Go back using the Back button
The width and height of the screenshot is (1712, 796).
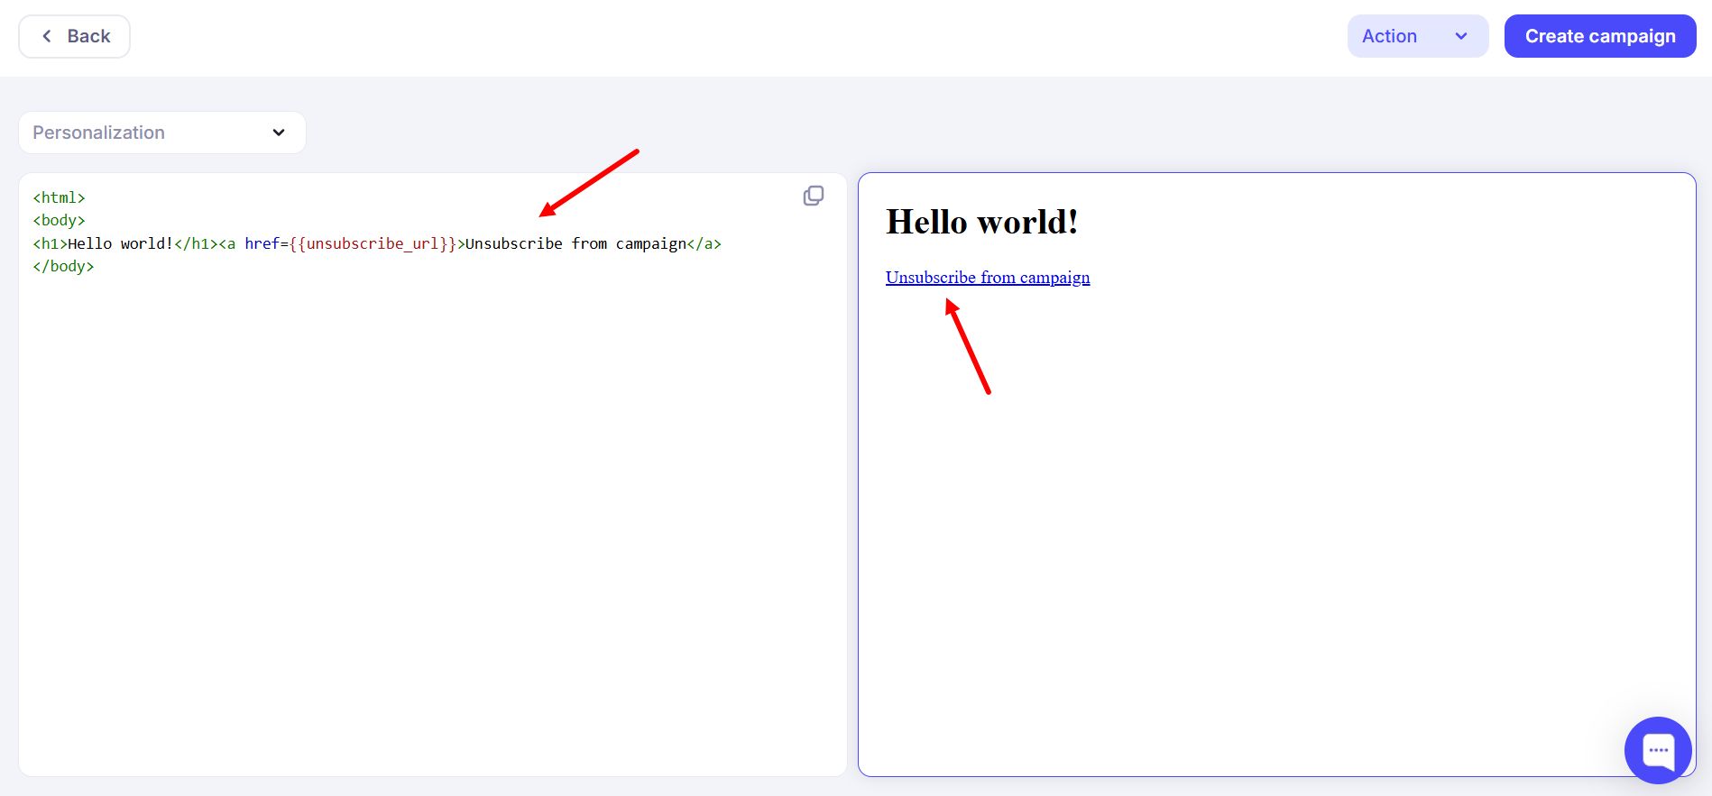click(75, 36)
